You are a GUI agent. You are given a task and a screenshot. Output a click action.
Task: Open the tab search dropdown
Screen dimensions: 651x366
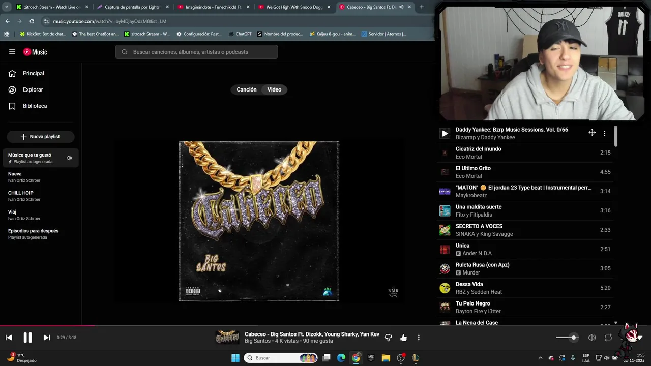point(6,7)
